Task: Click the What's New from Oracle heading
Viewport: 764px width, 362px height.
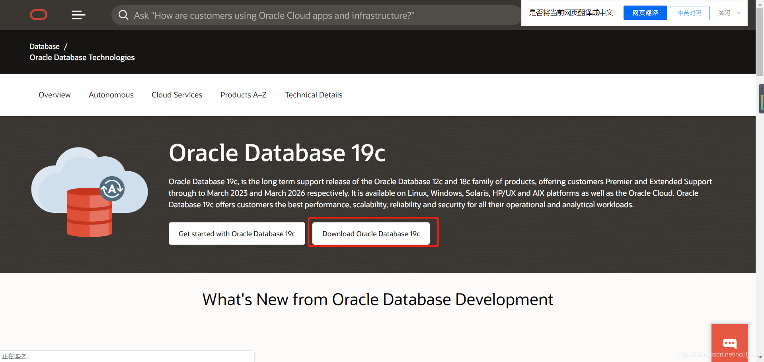Action: [x=378, y=300]
